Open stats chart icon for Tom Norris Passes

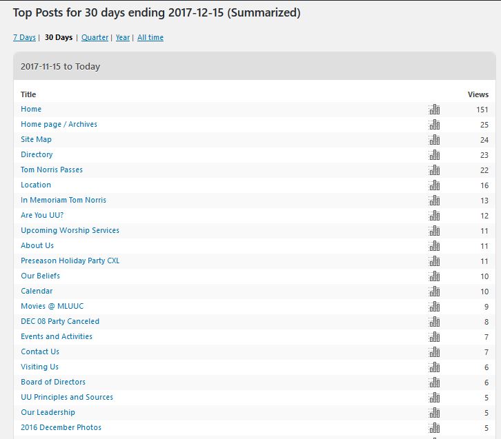click(x=434, y=170)
